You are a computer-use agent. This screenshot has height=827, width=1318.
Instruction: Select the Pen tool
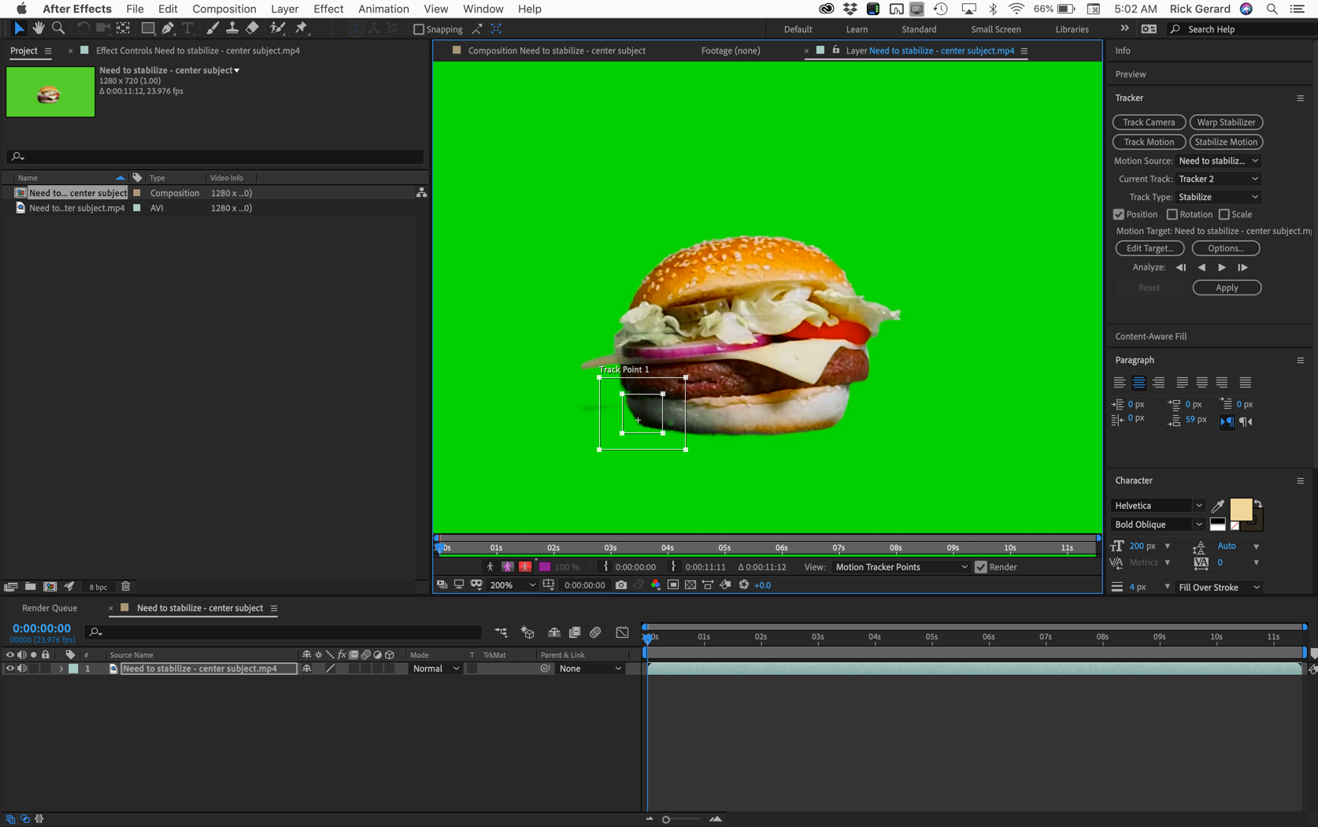pos(168,28)
